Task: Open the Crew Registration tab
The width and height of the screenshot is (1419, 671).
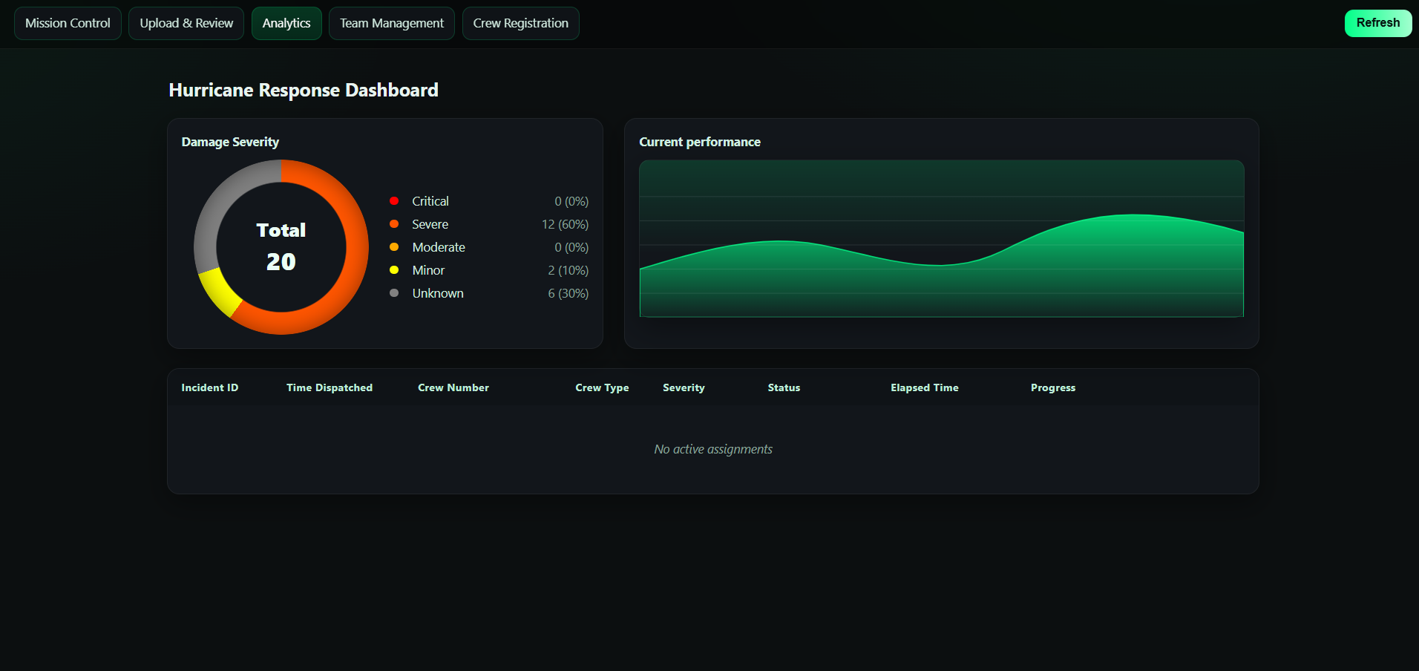Action: tap(520, 23)
